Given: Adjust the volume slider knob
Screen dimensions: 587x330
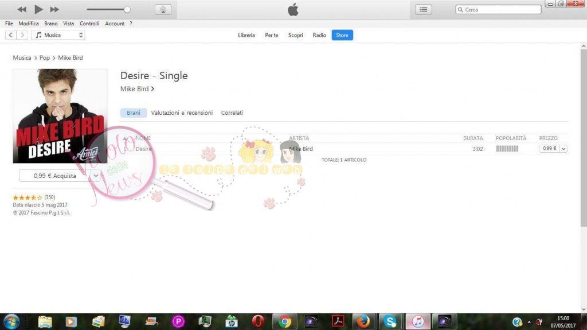Looking at the screenshot, I should 127,9.
